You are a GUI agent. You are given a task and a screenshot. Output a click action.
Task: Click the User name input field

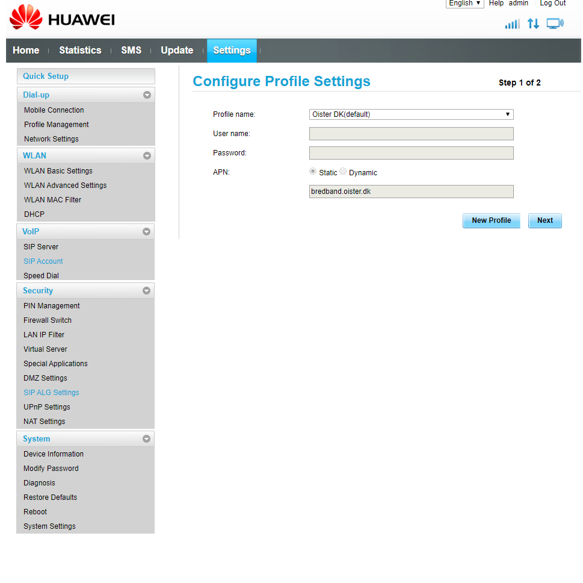coord(411,134)
